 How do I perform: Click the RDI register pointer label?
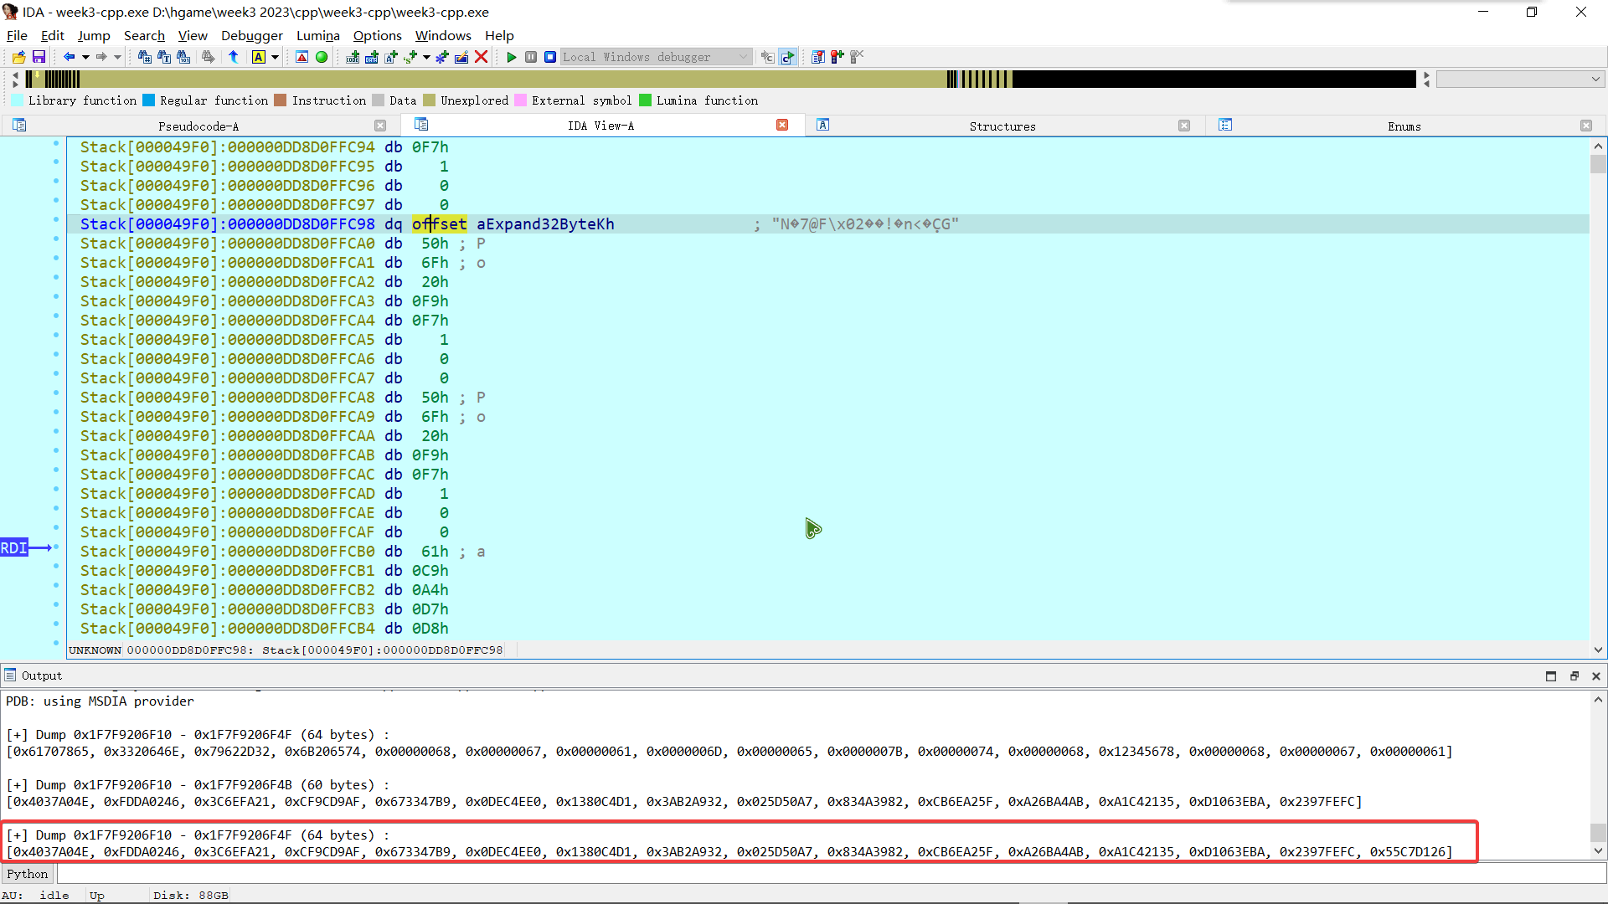pyautogui.click(x=14, y=548)
